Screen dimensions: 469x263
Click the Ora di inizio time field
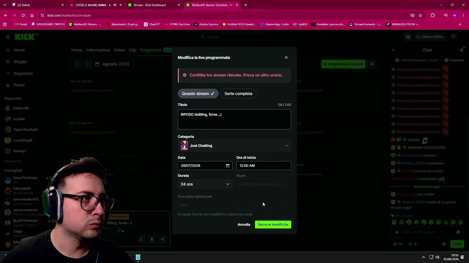264,165
